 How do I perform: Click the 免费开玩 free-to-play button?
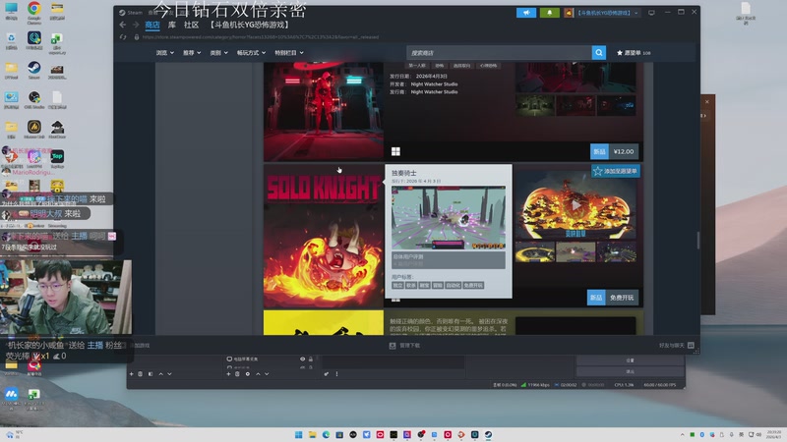point(622,298)
